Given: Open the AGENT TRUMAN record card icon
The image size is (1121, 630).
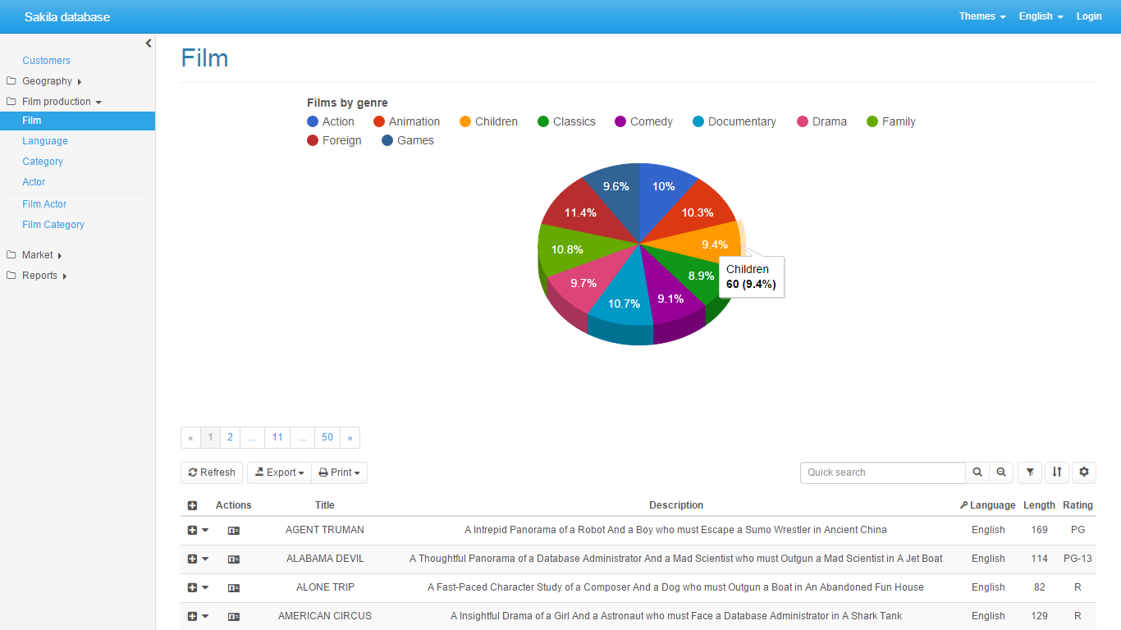Looking at the screenshot, I should pyautogui.click(x=234, y=531).
